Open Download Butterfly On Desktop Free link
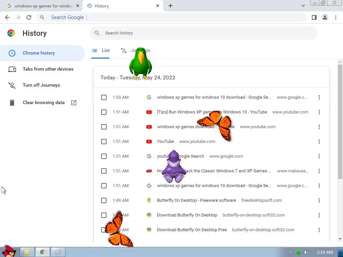343x257 pixels. (x=192, y=230)
